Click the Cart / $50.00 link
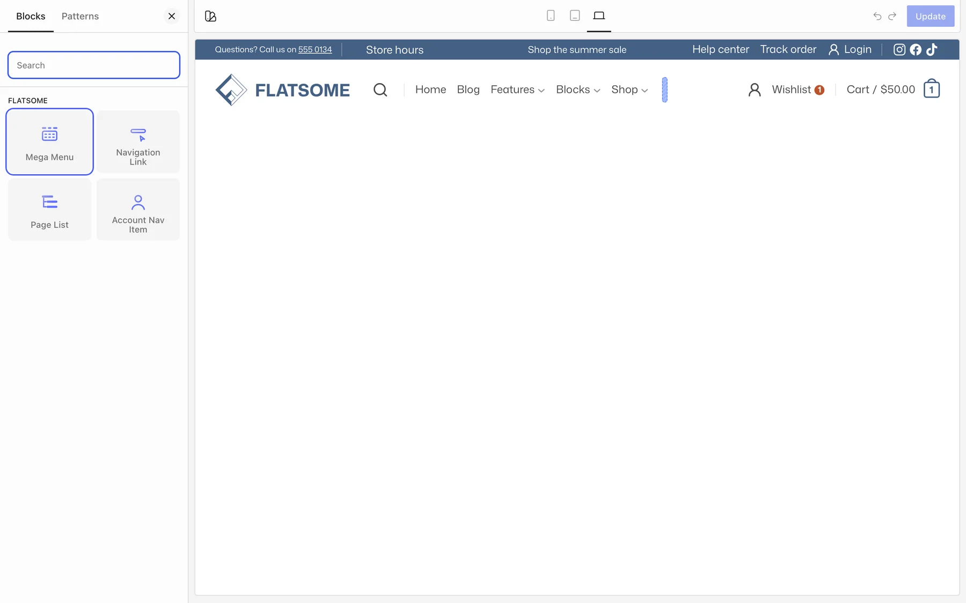Viewport: 966px width, 603px height. click(881, 90)
